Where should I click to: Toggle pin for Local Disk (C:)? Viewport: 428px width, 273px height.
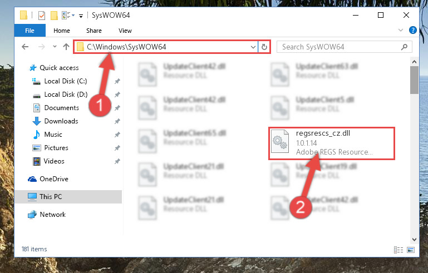pyautogui.click(x=117, y=81)
